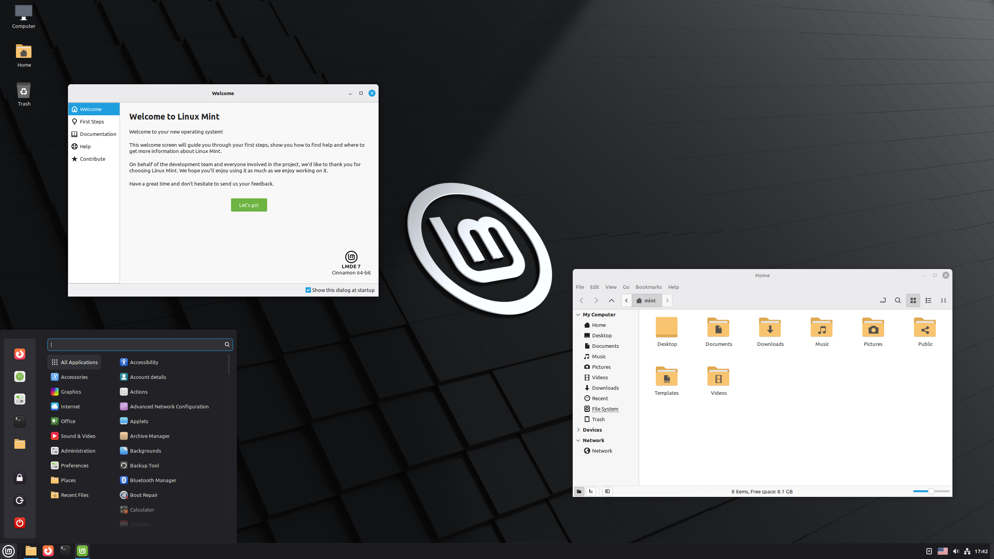Collapse the My Computer section
This screenshot has width=994, height=559.
(x=578, y=315)
